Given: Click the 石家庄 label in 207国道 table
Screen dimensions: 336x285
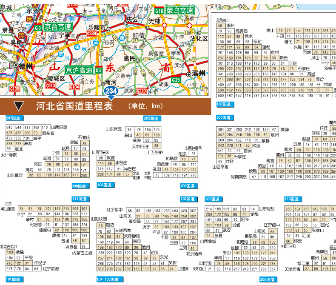Looking at the screenshot, I should 82,137.
